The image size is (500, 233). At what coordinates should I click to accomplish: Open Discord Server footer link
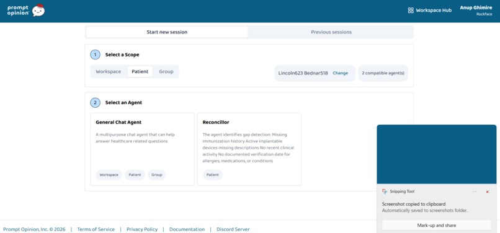point(233,229)
